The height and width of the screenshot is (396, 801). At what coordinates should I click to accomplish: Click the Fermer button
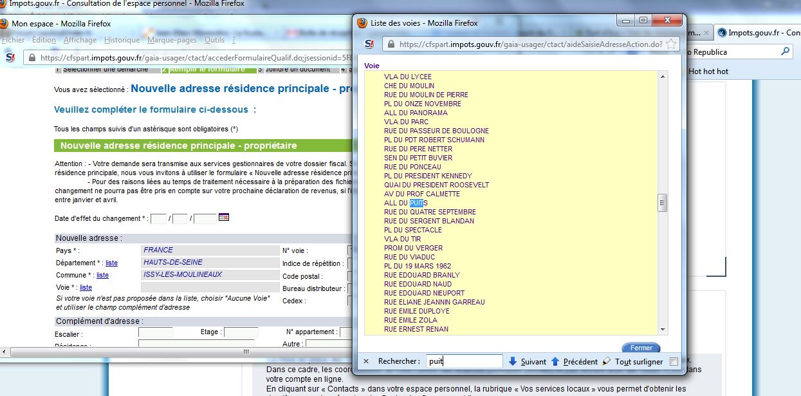tap(641, 348)
